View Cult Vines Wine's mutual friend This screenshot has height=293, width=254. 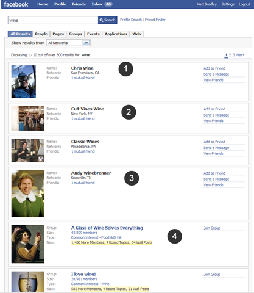tap(83, 118)
